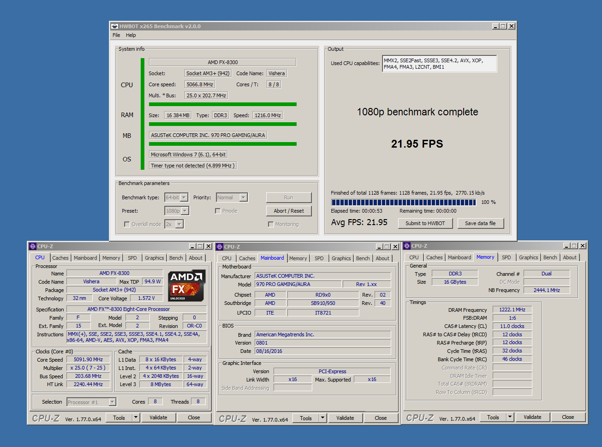Click the Southbridge SB910/950 field
602x447 pixels.
point(323,303)
